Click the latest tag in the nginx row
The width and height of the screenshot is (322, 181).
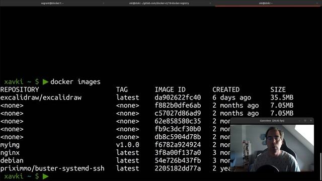point(127,152)
